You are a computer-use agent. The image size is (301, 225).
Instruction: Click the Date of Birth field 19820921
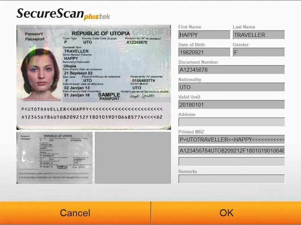tap(204, 52)
